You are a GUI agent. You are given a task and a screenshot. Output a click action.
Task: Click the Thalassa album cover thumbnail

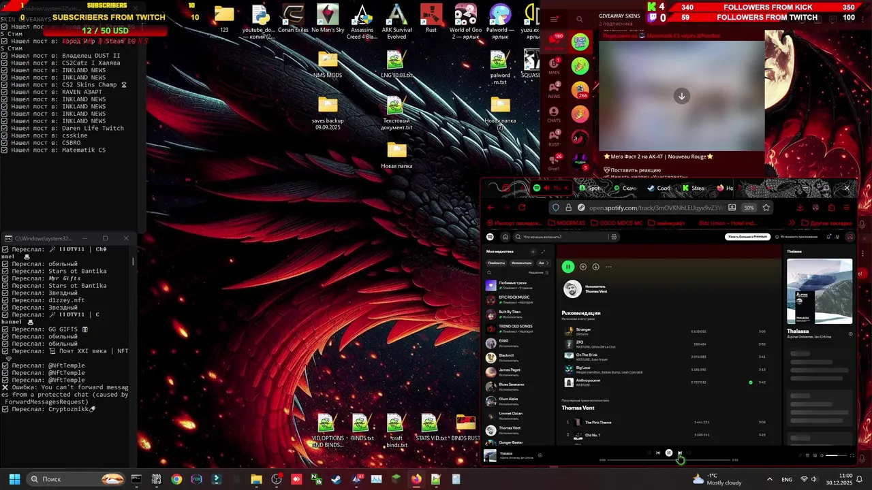pyautogui.click(x=490, y=455)
